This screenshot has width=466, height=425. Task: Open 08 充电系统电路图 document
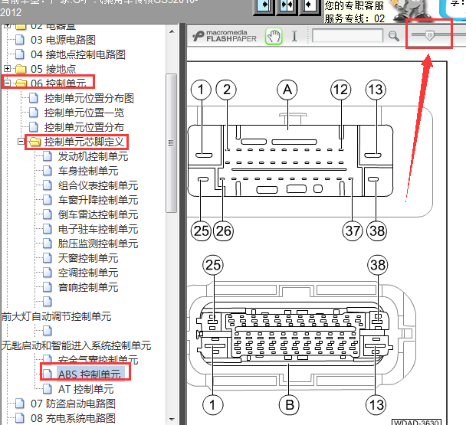click(73, 418)
